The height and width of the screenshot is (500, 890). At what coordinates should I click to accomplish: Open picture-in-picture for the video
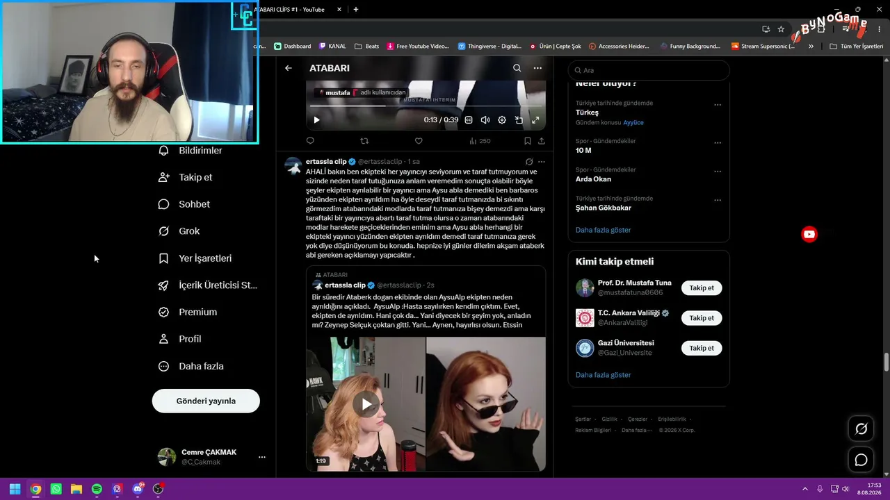519,120
